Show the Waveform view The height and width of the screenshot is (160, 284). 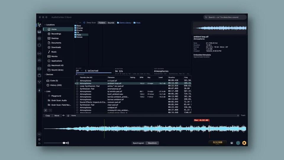[x=152, y=143]
